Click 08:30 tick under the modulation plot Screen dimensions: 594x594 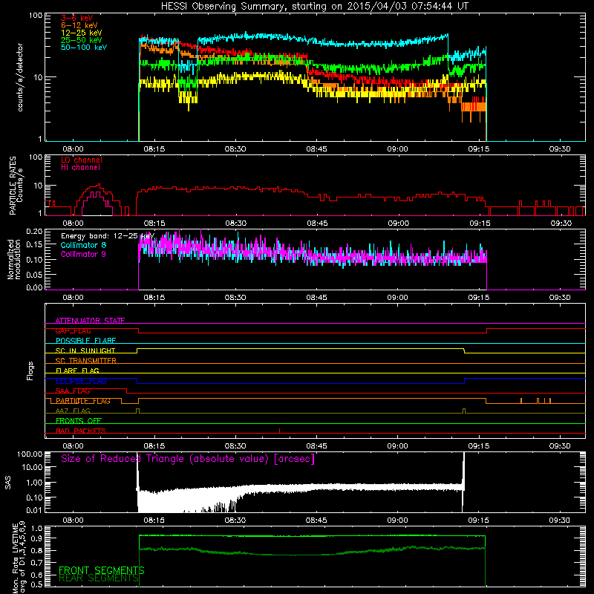tap(235, 298)
